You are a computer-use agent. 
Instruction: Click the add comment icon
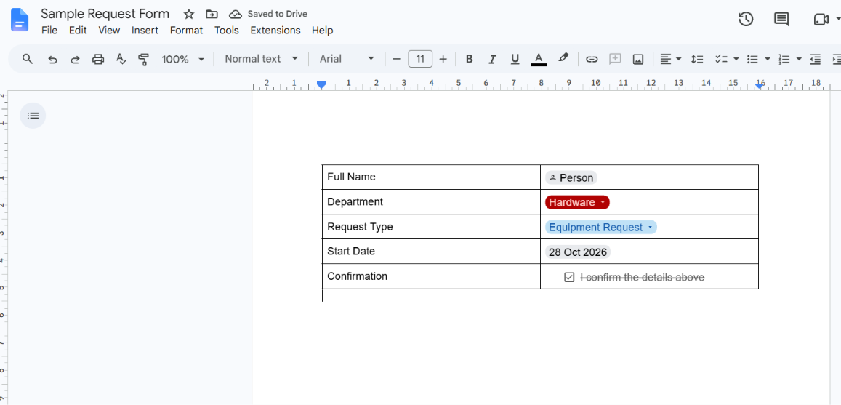(x=615, y=59)
